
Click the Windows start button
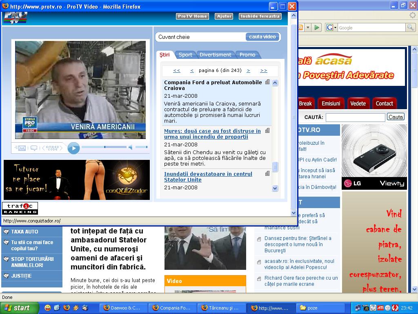pos(19,308)
